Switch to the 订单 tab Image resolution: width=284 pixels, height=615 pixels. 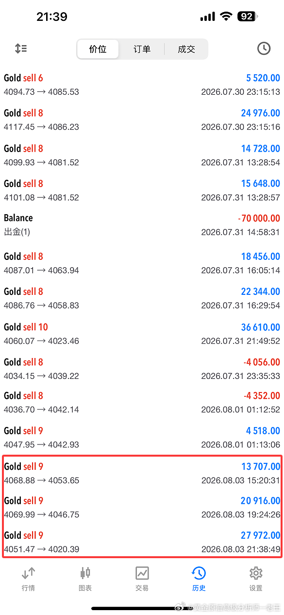[x=142, y=49]
